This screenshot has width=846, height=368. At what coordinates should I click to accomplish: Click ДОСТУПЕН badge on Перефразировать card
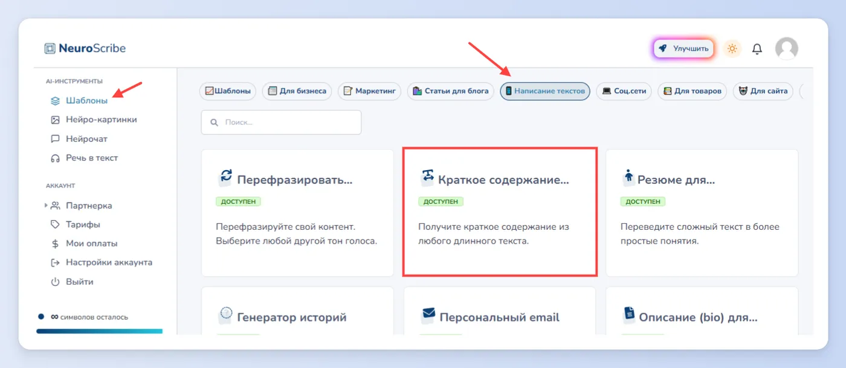(238, 201)
